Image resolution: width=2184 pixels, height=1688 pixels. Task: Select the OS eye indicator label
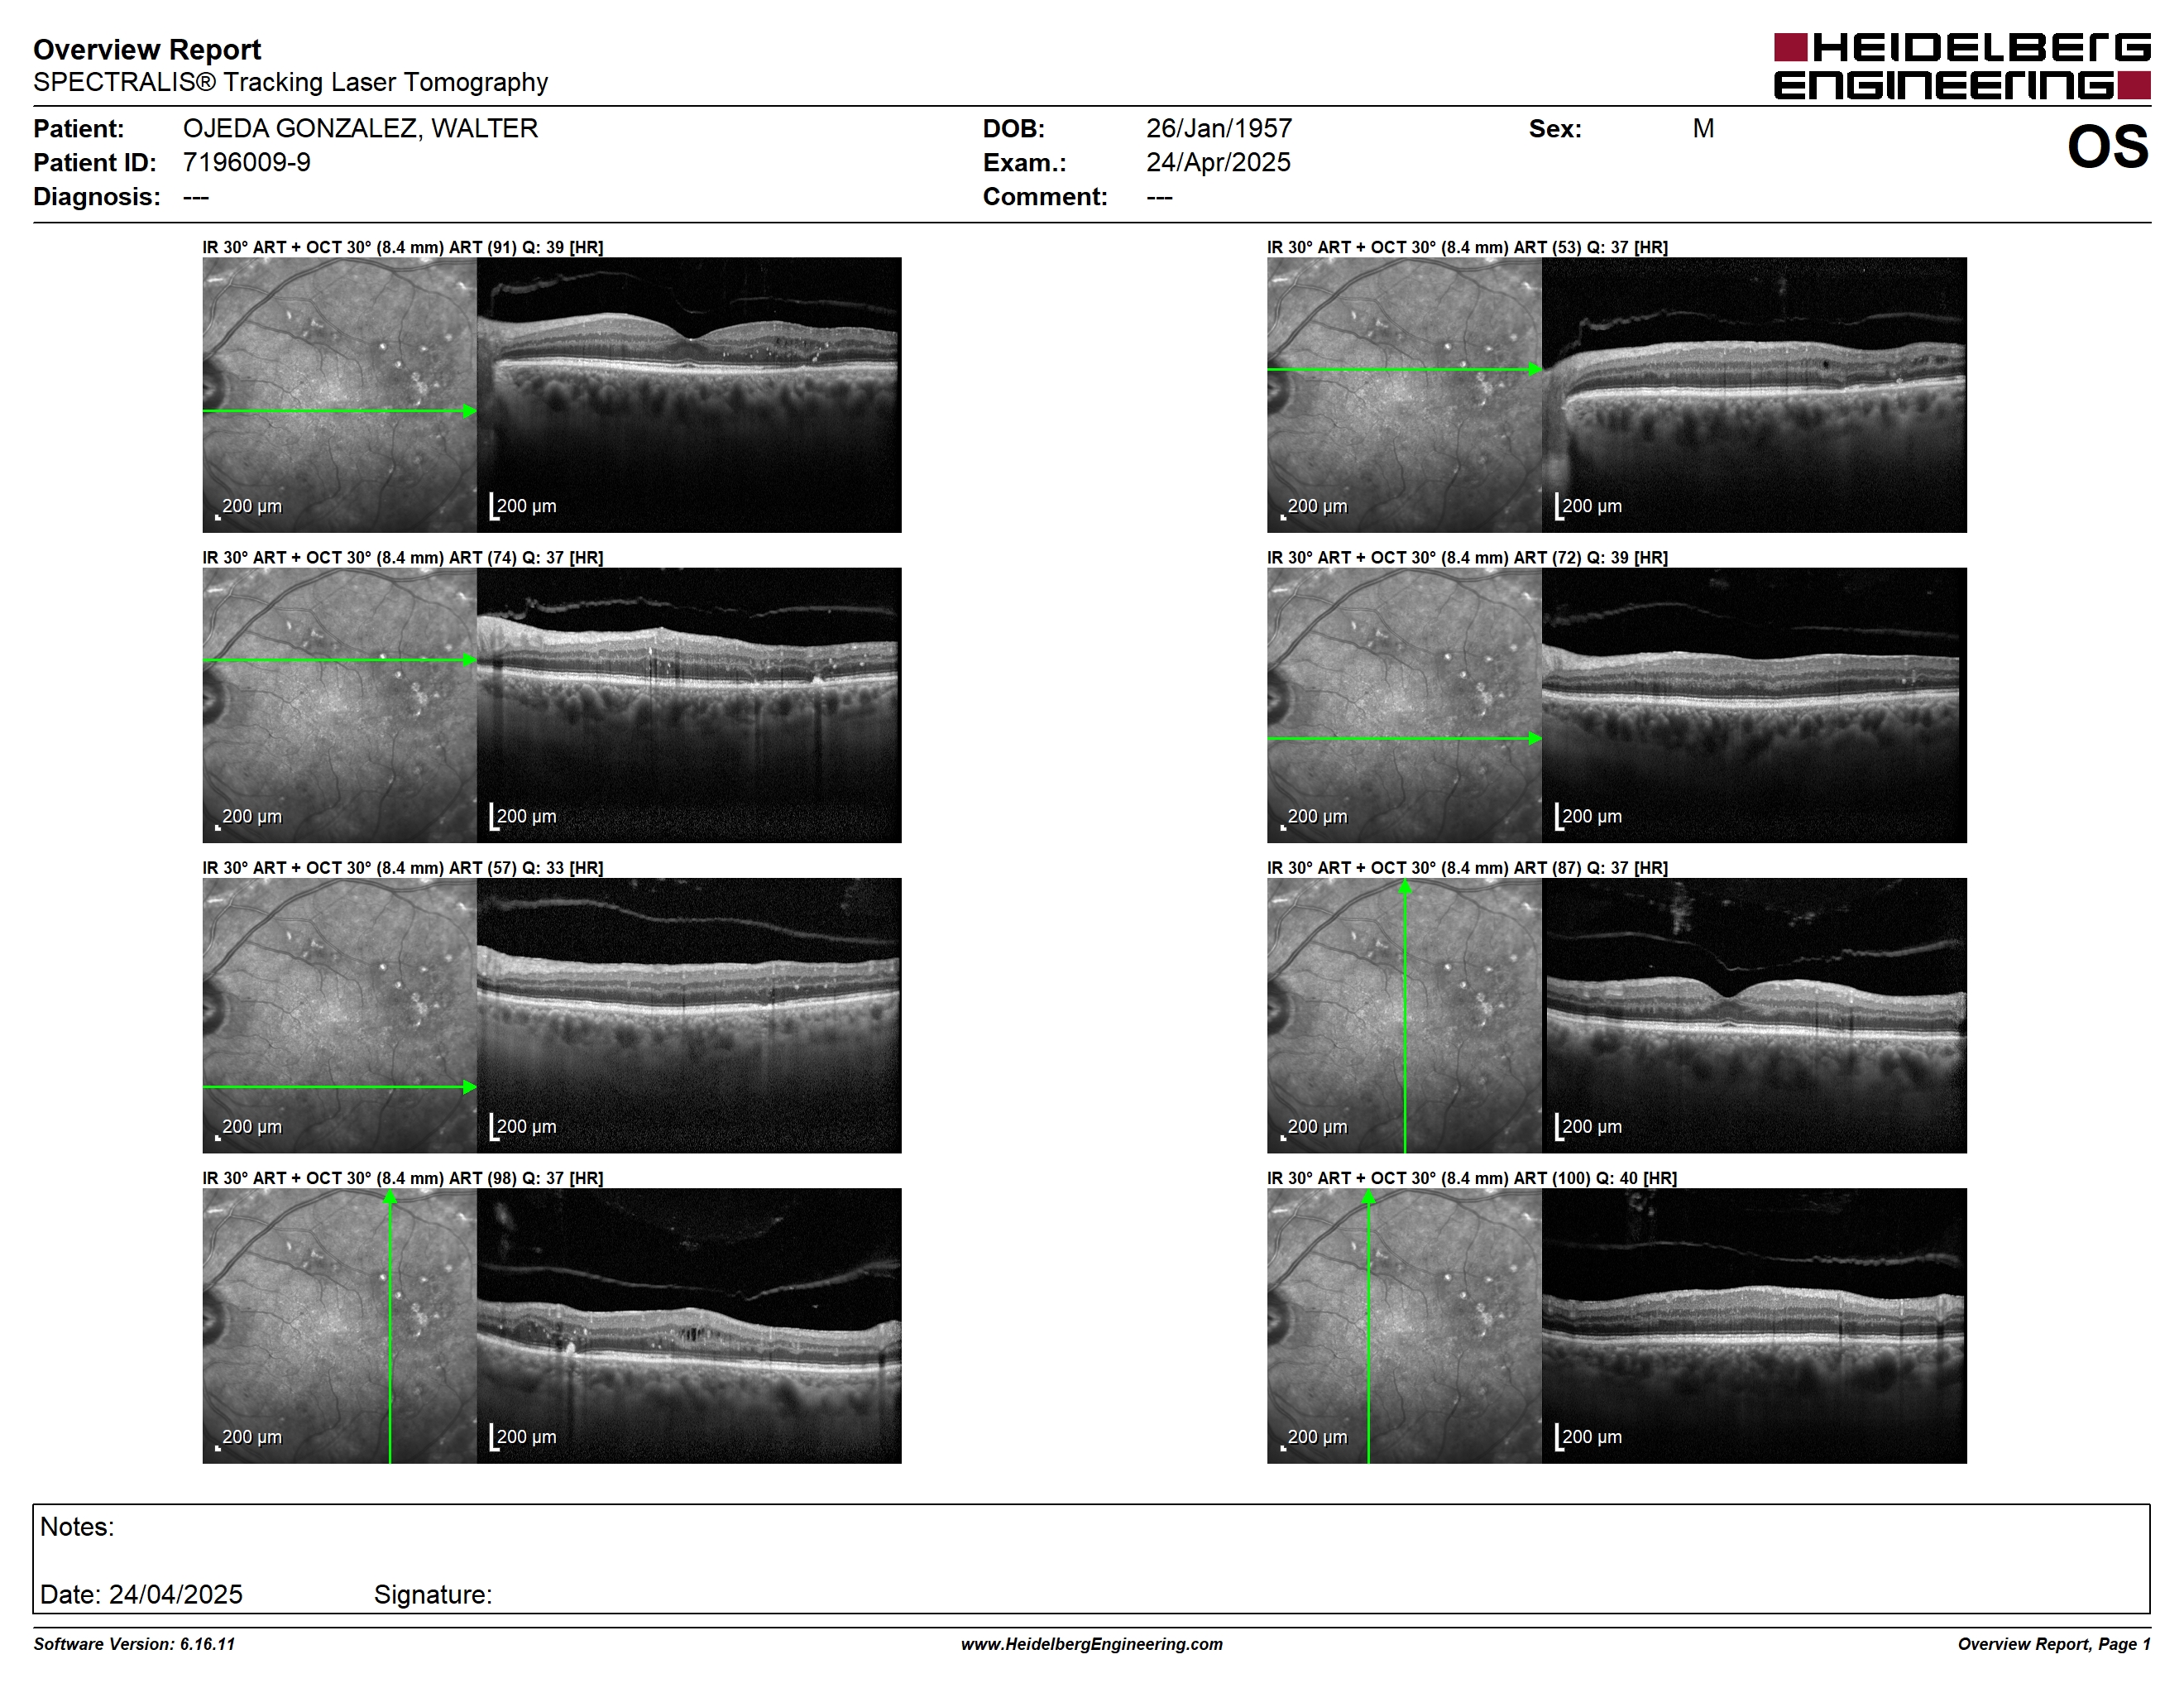pyautogui.click(x=2108, y=147)
